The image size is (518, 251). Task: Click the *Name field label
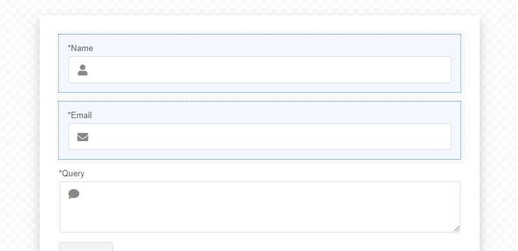81,48
